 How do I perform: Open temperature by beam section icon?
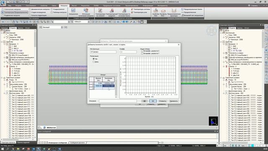[124, 12]
